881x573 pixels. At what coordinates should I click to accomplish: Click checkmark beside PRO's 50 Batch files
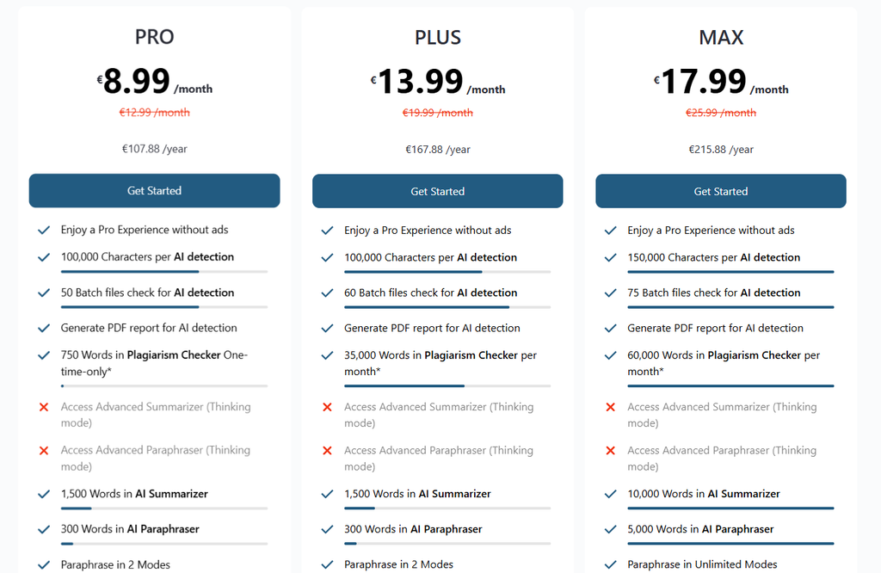[x=44, y=293]
